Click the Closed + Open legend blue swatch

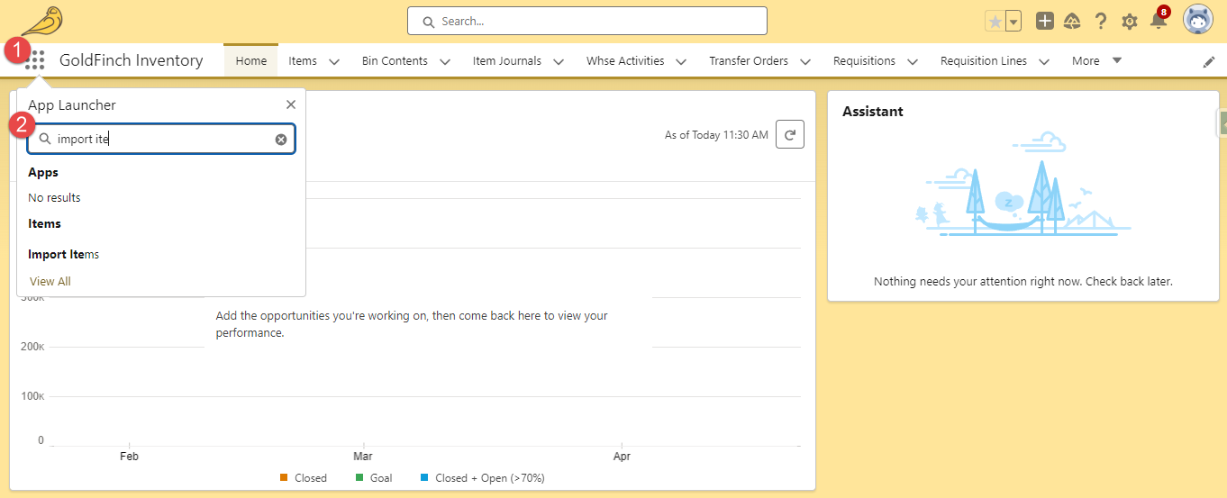pyautogui.click(x=424, y=477)
